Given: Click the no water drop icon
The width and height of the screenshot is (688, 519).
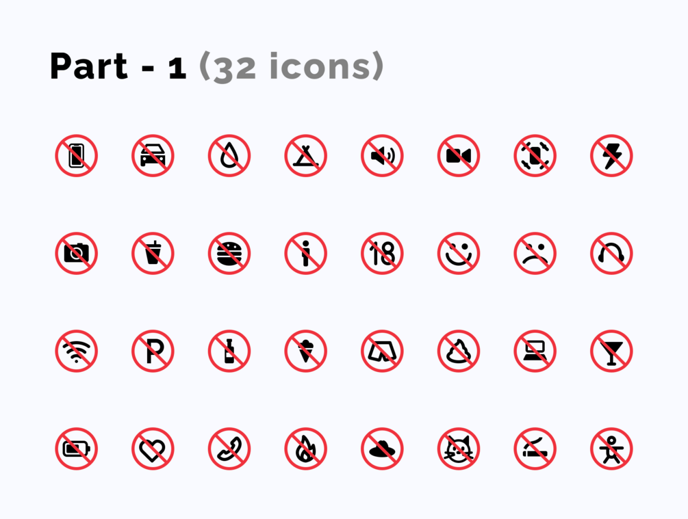Looking at the screenshot, I should click(229, 156).
